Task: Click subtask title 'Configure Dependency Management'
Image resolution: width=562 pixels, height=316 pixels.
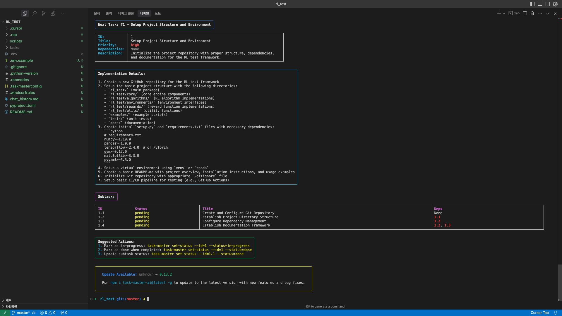Action: click(x=234, y=221)
